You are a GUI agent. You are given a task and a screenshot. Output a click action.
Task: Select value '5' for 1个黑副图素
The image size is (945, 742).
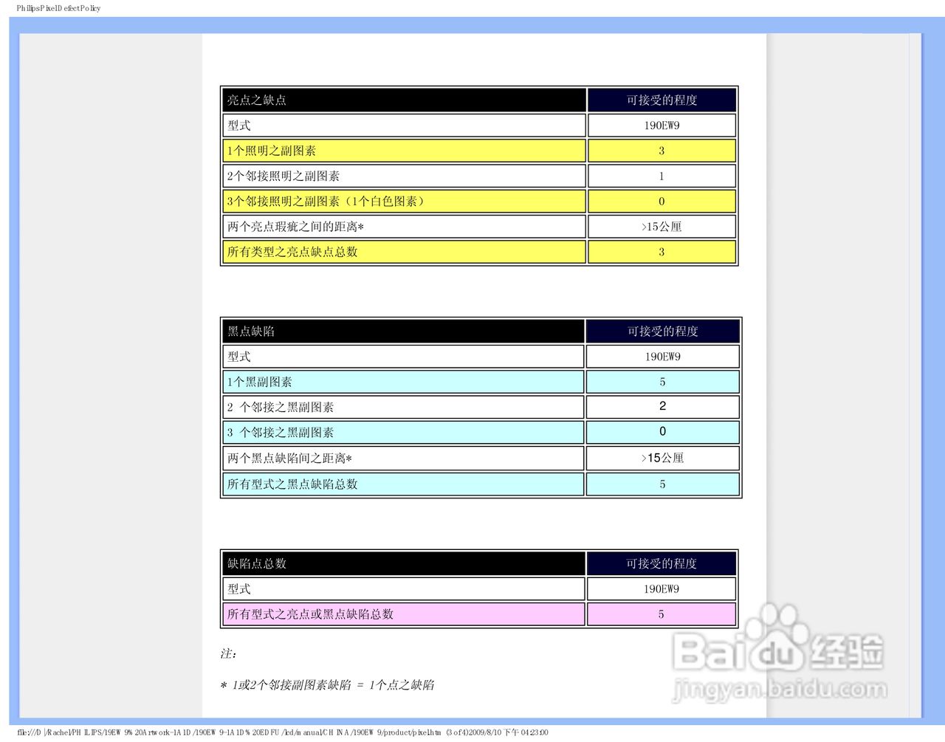662,382
